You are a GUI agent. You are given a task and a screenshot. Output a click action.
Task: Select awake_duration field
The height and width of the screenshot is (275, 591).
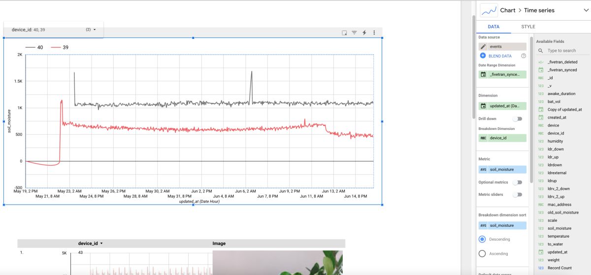click(562, 93)
